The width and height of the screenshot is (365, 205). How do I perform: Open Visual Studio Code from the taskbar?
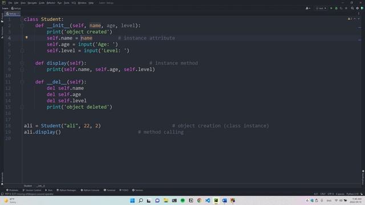click(208, 200)
